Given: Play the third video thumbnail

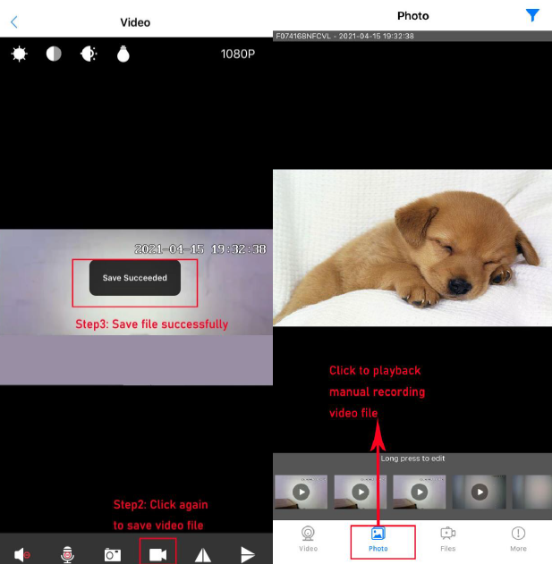Looking at the screenshot, I should tap(419, 492).
